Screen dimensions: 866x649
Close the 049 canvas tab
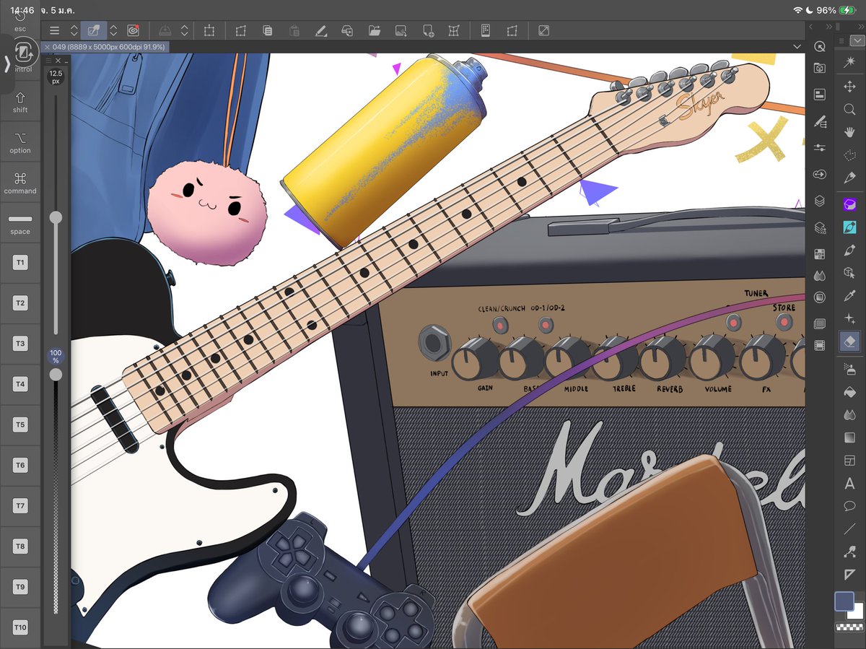[x=47, y=46]
